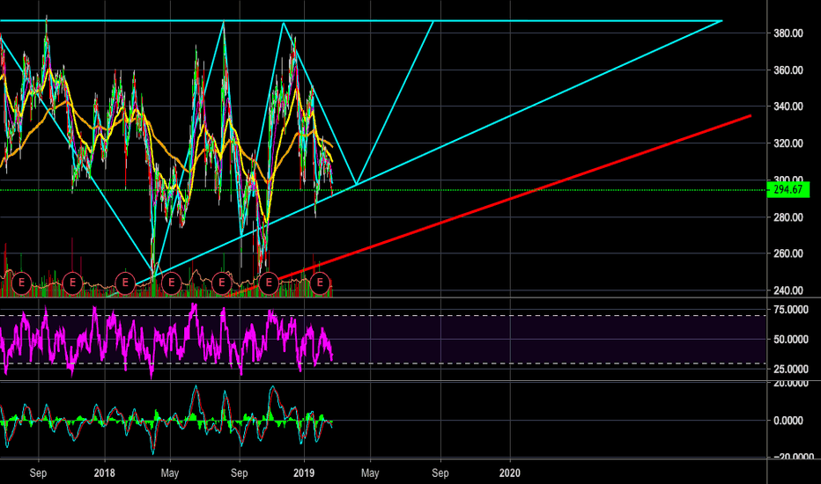The image size is (821, 484).
Task: Click the 360.00 price axis label
Action: pos(788,70)
